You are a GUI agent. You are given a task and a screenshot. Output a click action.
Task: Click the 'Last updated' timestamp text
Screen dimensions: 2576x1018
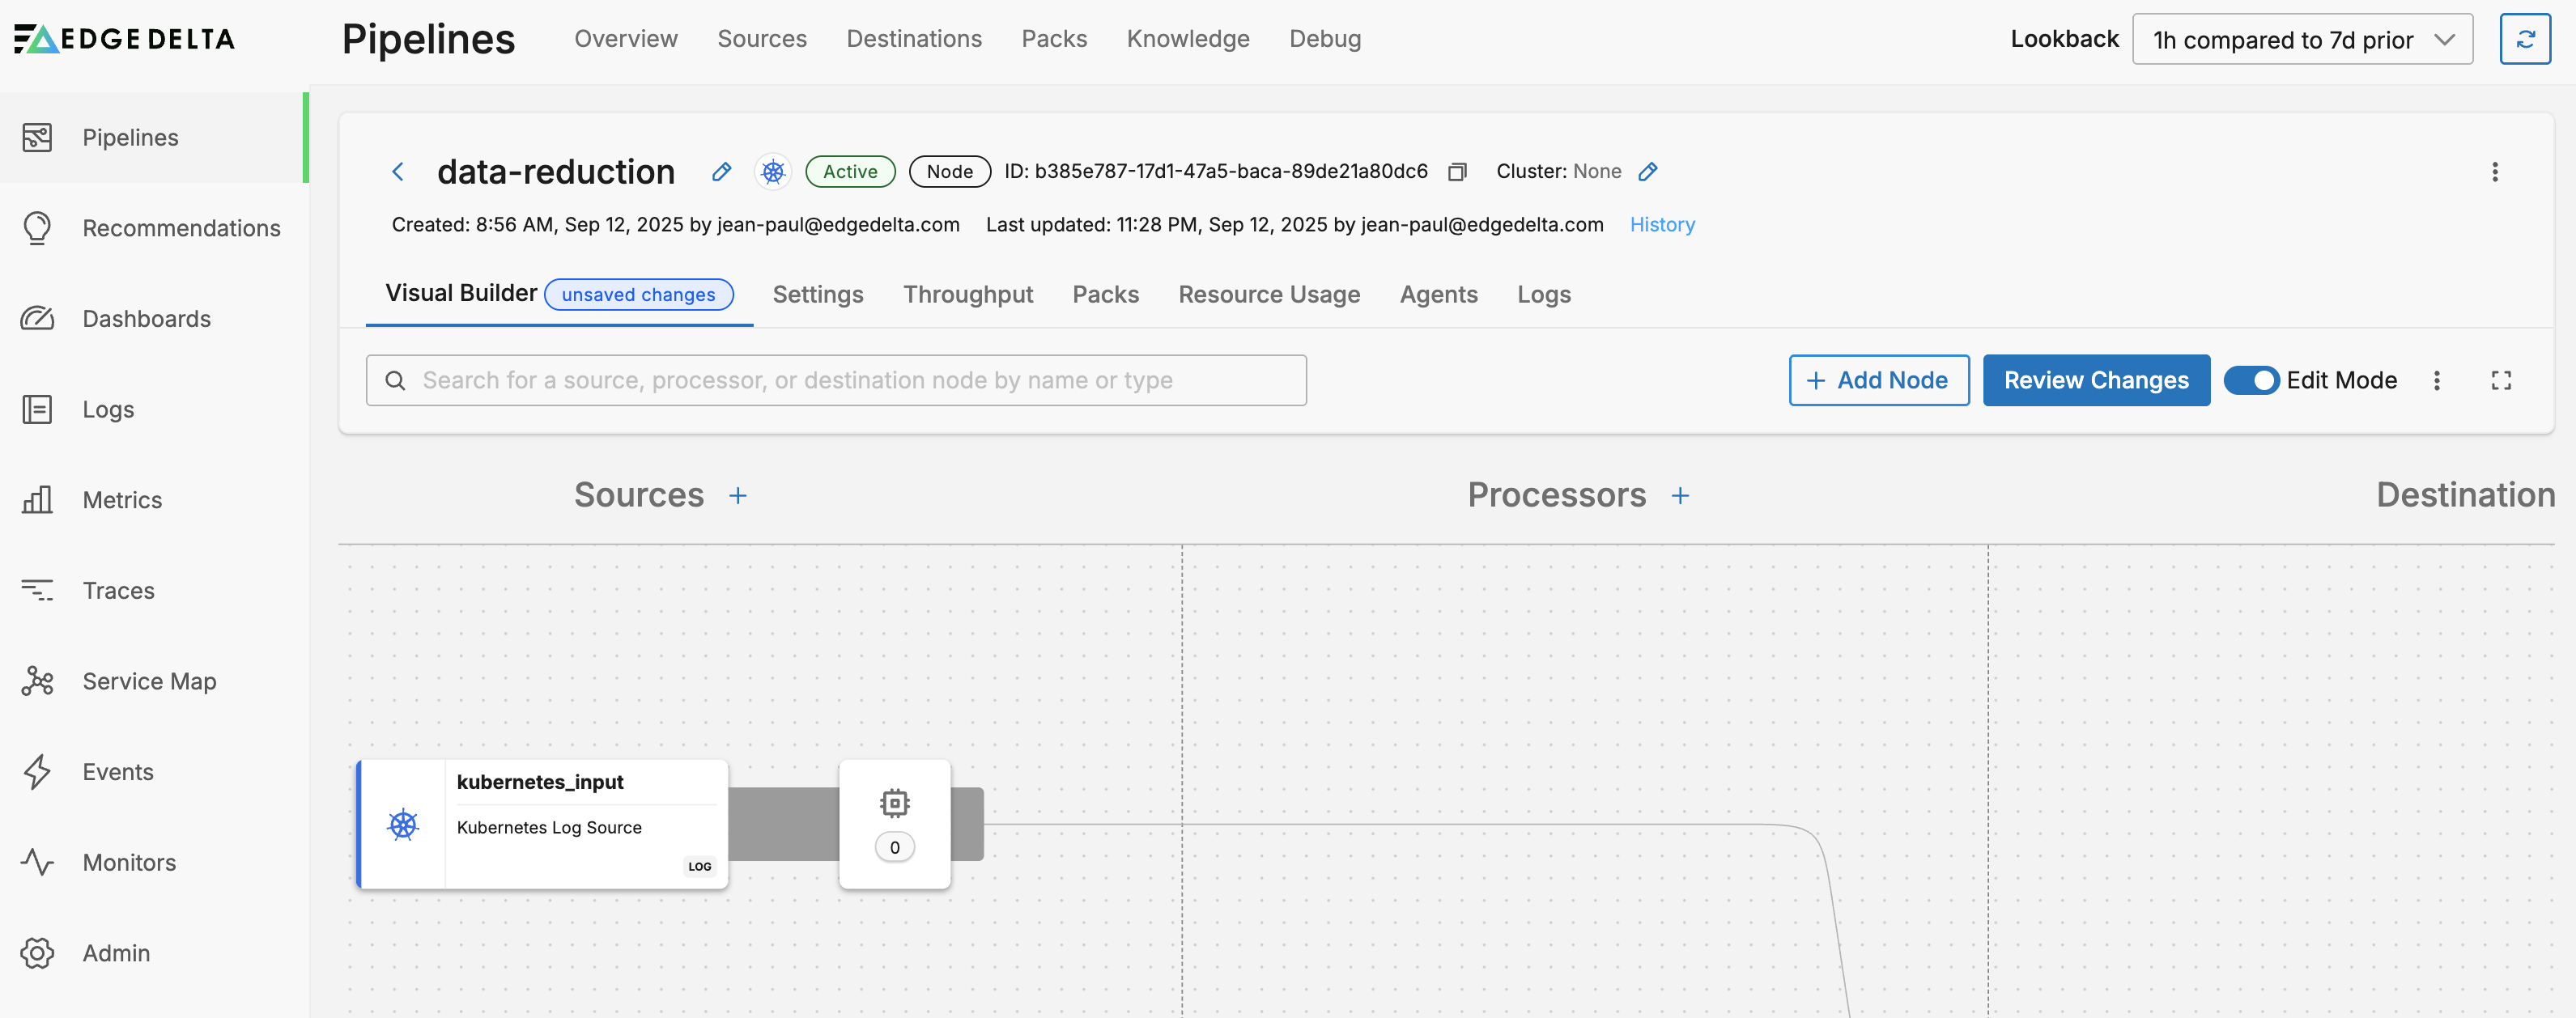(1294, 224)
